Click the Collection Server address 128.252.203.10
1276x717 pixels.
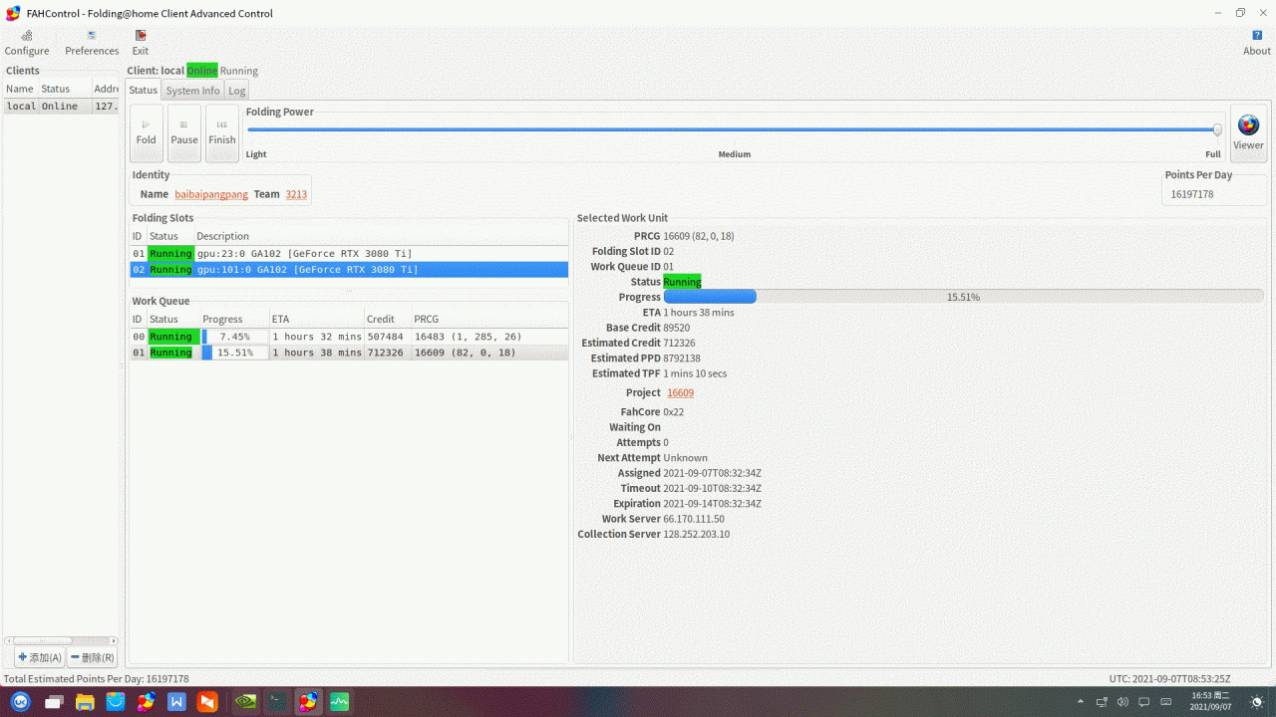(697, 534)
